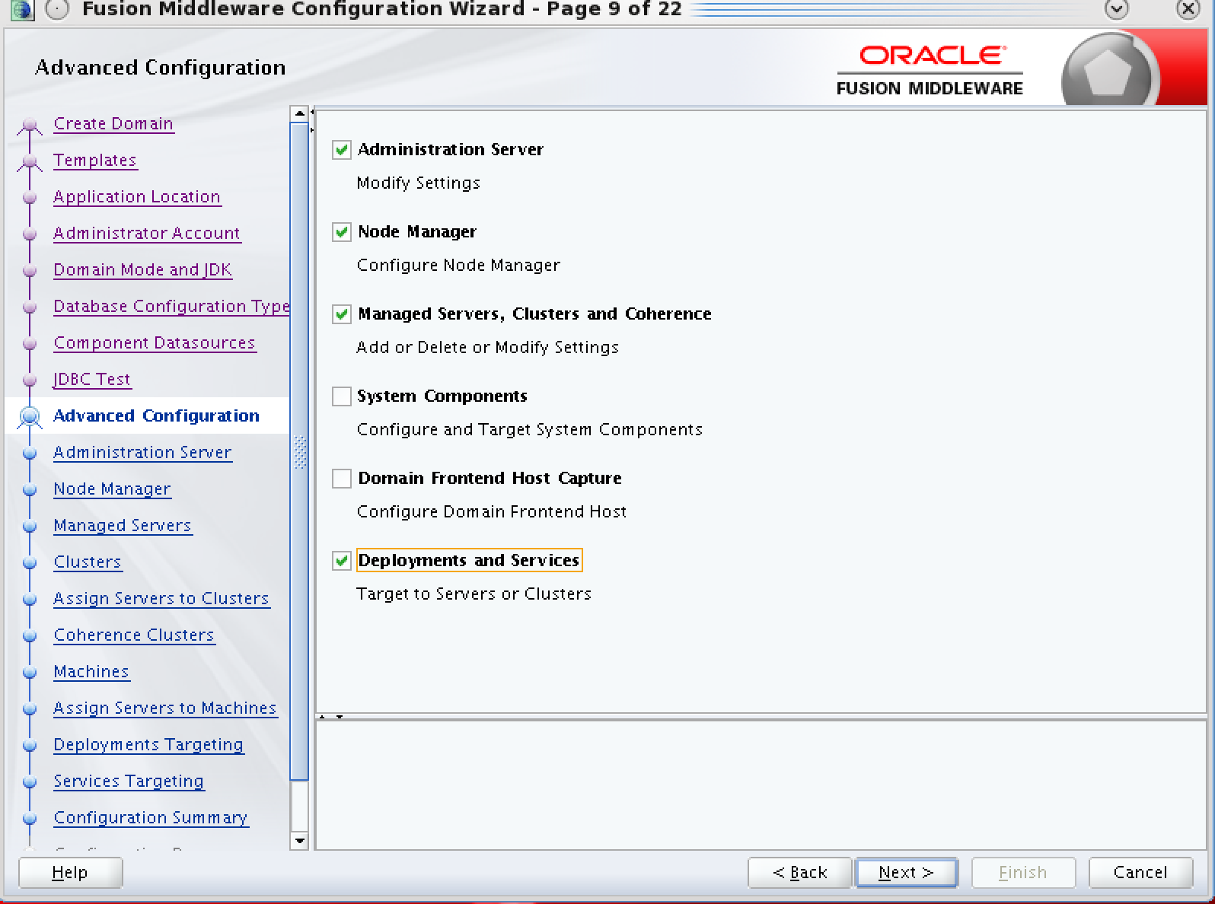The height and width of the screenshot is (904, 1215).
Task: Click the Create Domain step node icon
Action: tap(30, 125)
